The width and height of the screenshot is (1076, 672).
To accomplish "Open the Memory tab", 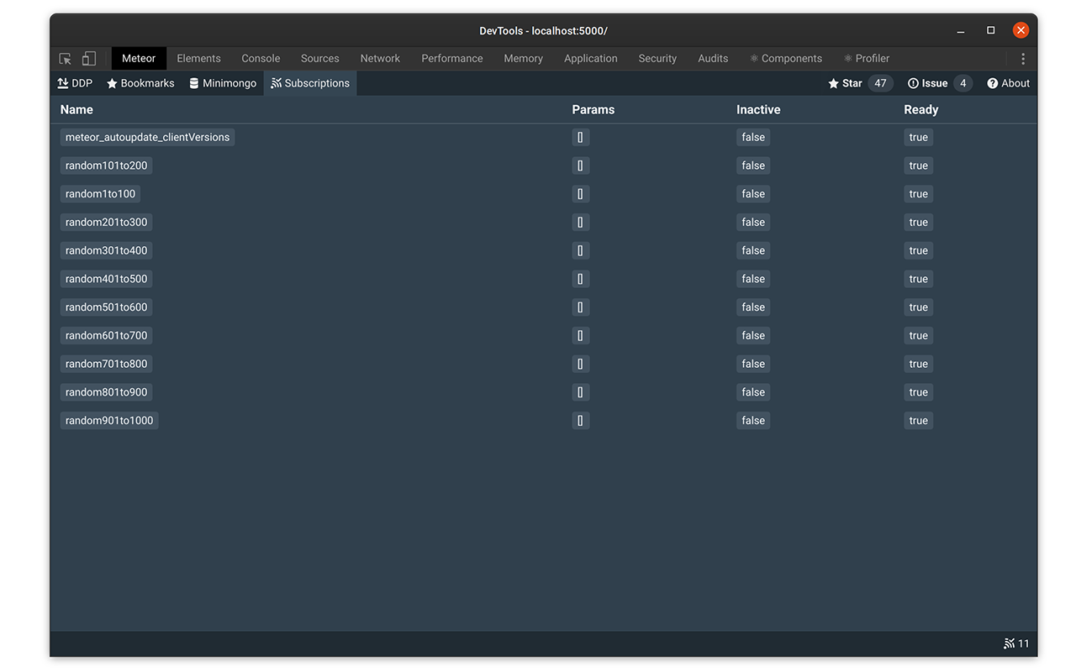I will [524, 59].
